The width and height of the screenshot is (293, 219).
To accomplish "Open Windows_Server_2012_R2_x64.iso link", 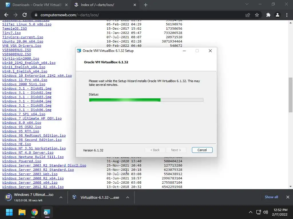I will tap(33, 187).
